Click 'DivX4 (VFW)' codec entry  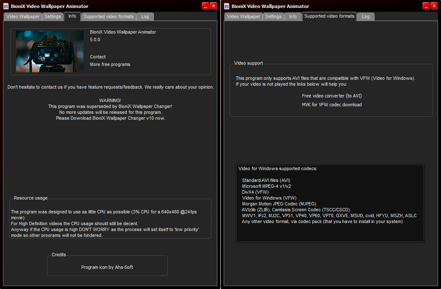[255, 192]
